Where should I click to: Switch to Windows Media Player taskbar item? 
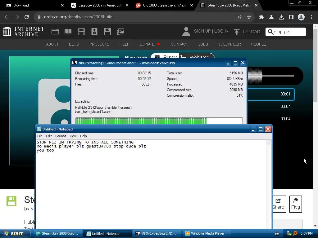207,234
